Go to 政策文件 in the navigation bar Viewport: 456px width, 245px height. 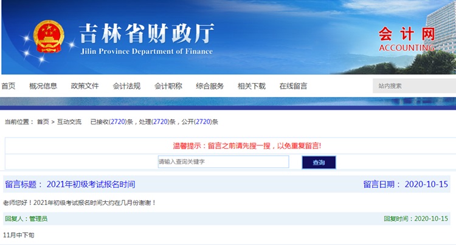[85, 86]
